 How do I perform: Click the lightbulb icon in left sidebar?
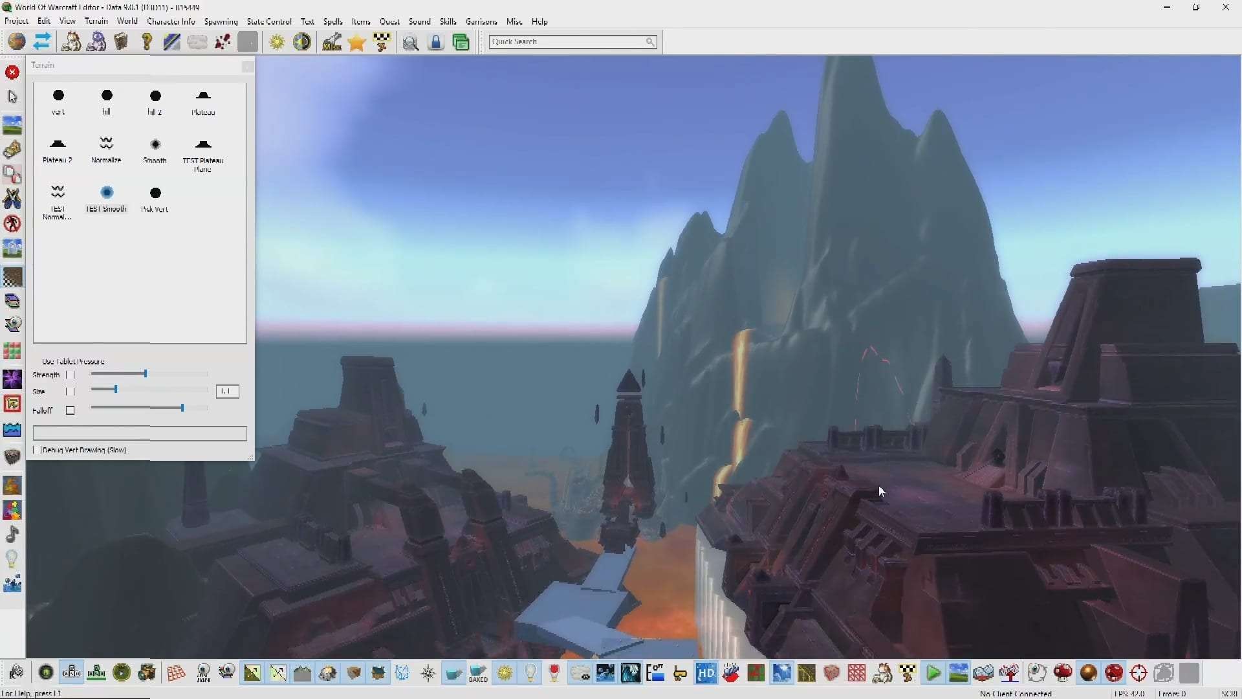click(12, 559)
